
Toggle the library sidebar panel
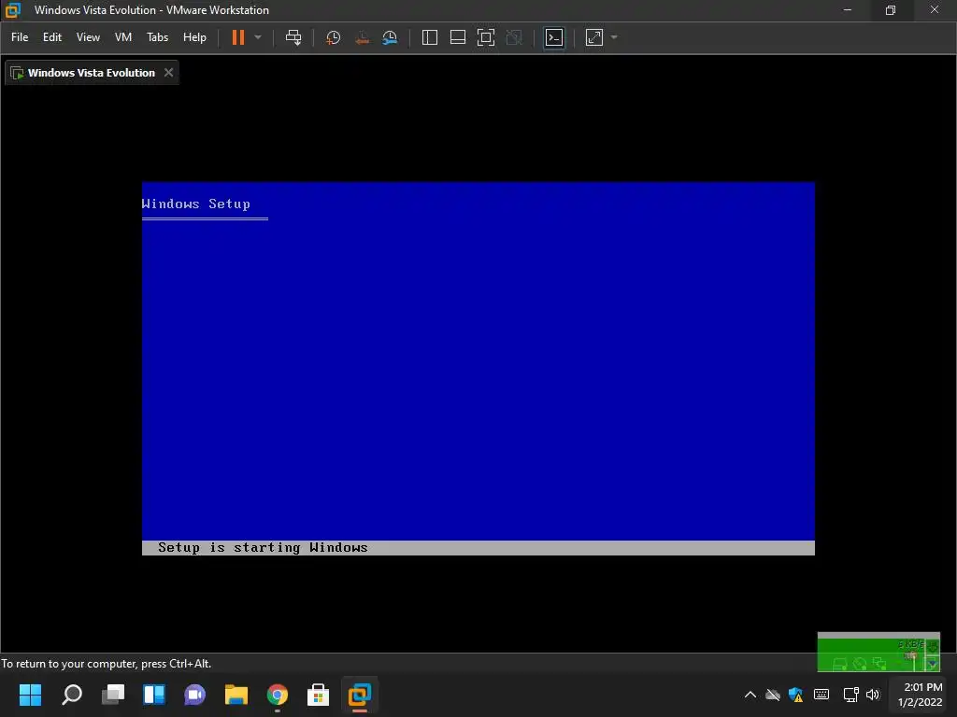pos(430,37)
